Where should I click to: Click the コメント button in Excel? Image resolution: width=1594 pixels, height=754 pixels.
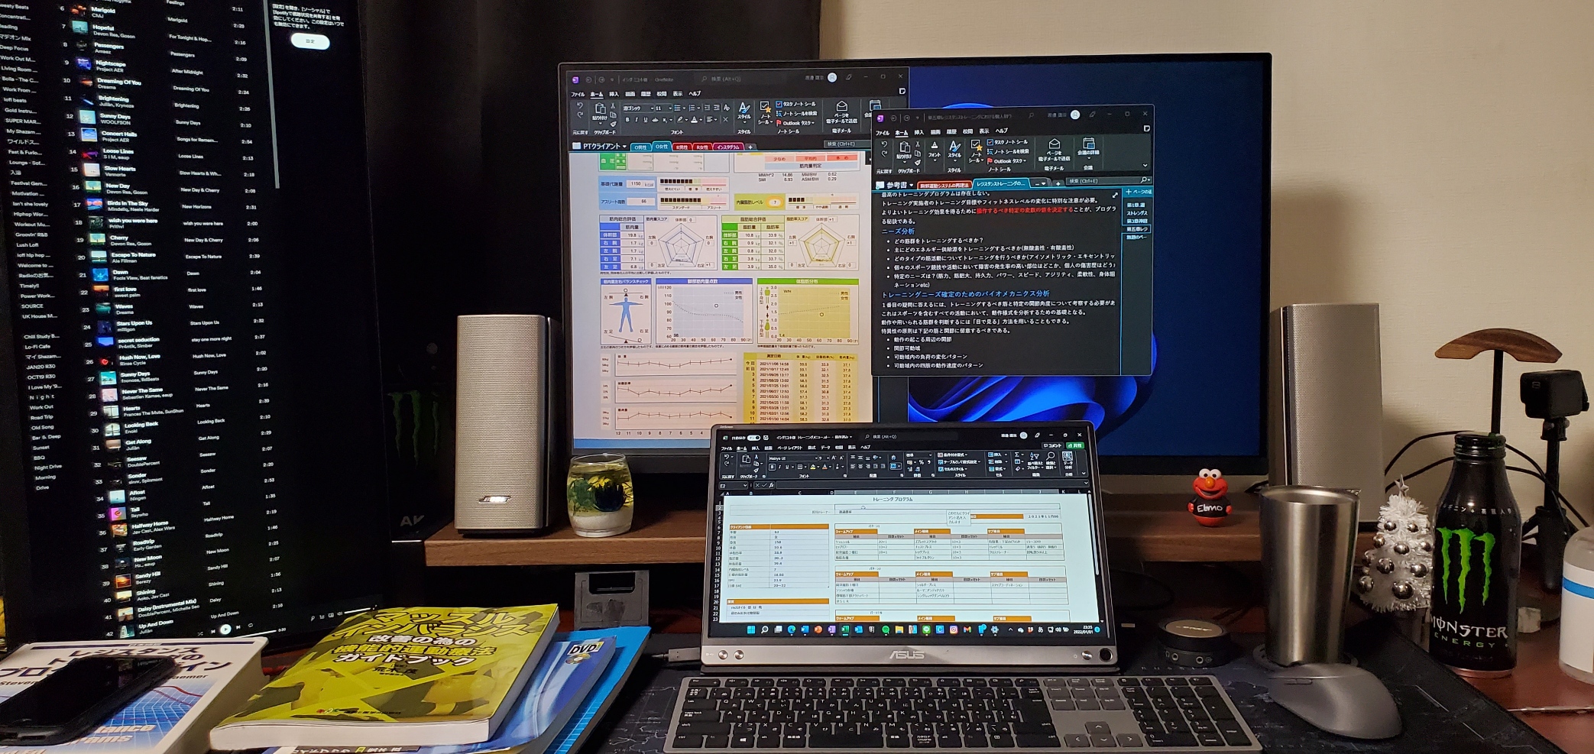tap(1053, 445)
